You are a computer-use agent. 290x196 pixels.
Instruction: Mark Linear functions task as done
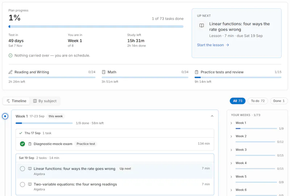[x=22, y=168]
